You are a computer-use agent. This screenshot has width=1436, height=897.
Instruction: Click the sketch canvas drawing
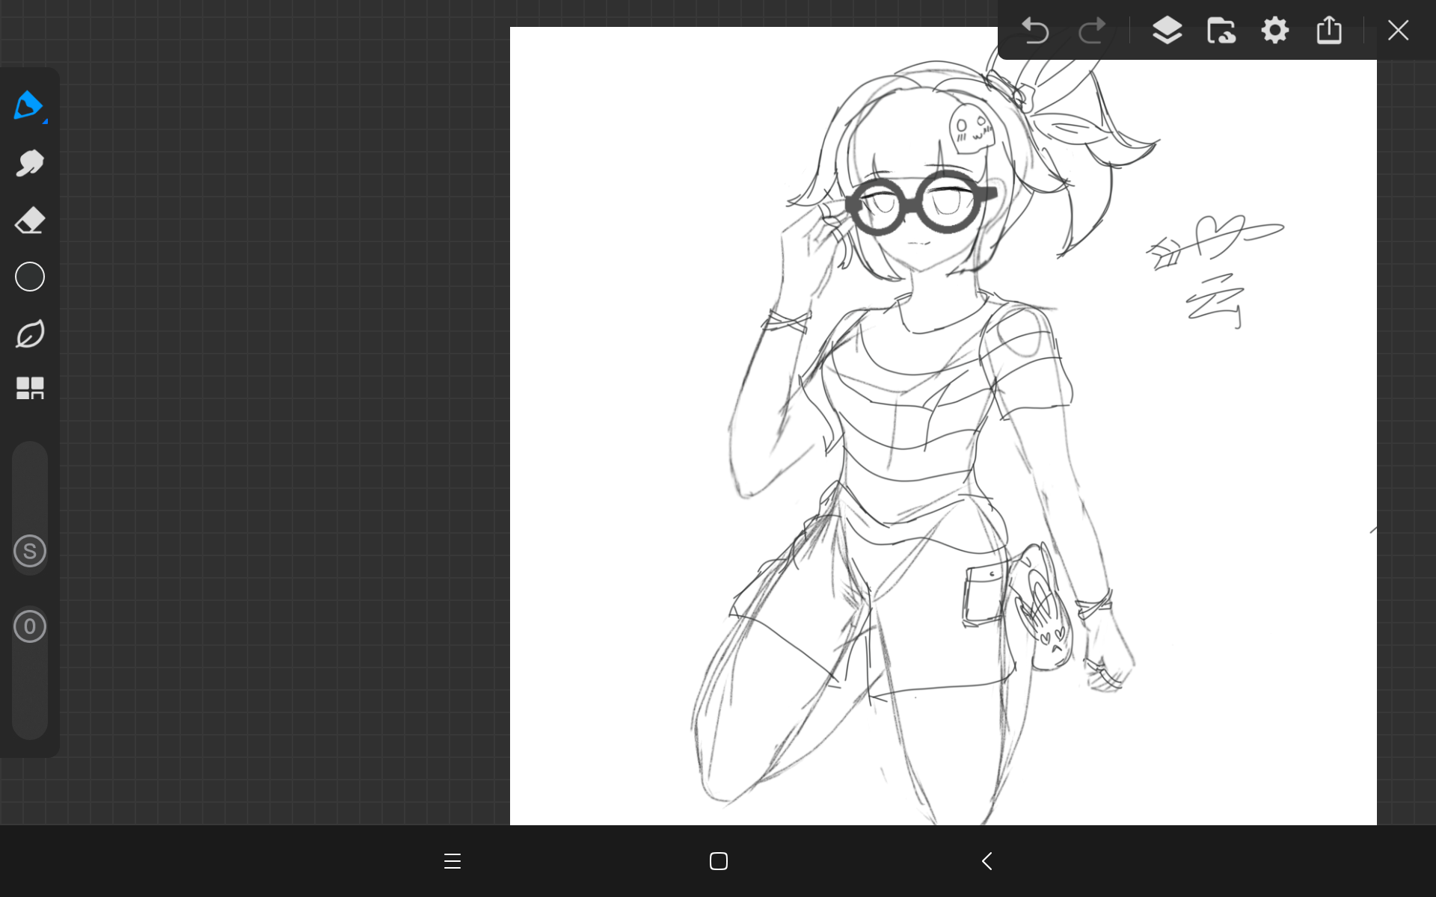coord(943,426)
